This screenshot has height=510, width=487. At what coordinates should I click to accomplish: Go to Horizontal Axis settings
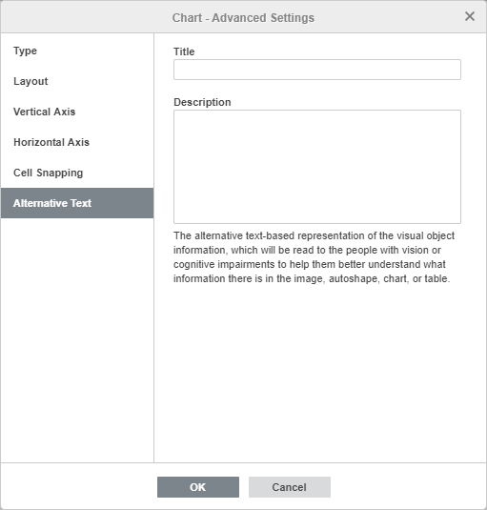point(77,142)
